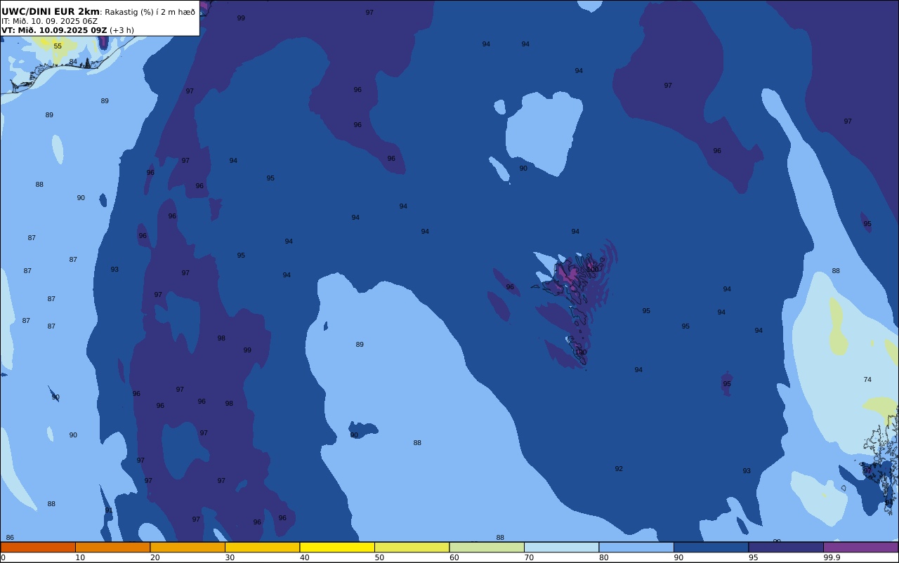Click the 95–99.9 indigo legend swatch
Viewport: 899px width, 563px height.
pyautogui.click(x=786, y=547)
